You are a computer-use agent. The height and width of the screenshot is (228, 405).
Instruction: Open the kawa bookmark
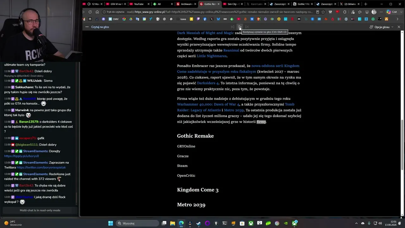(181, 19)
